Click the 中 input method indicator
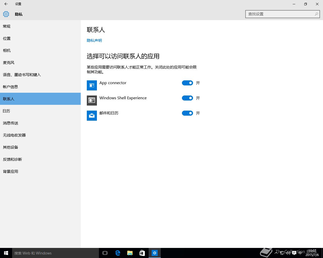Viewport: 323px width, 258px height. pos(300,253)
